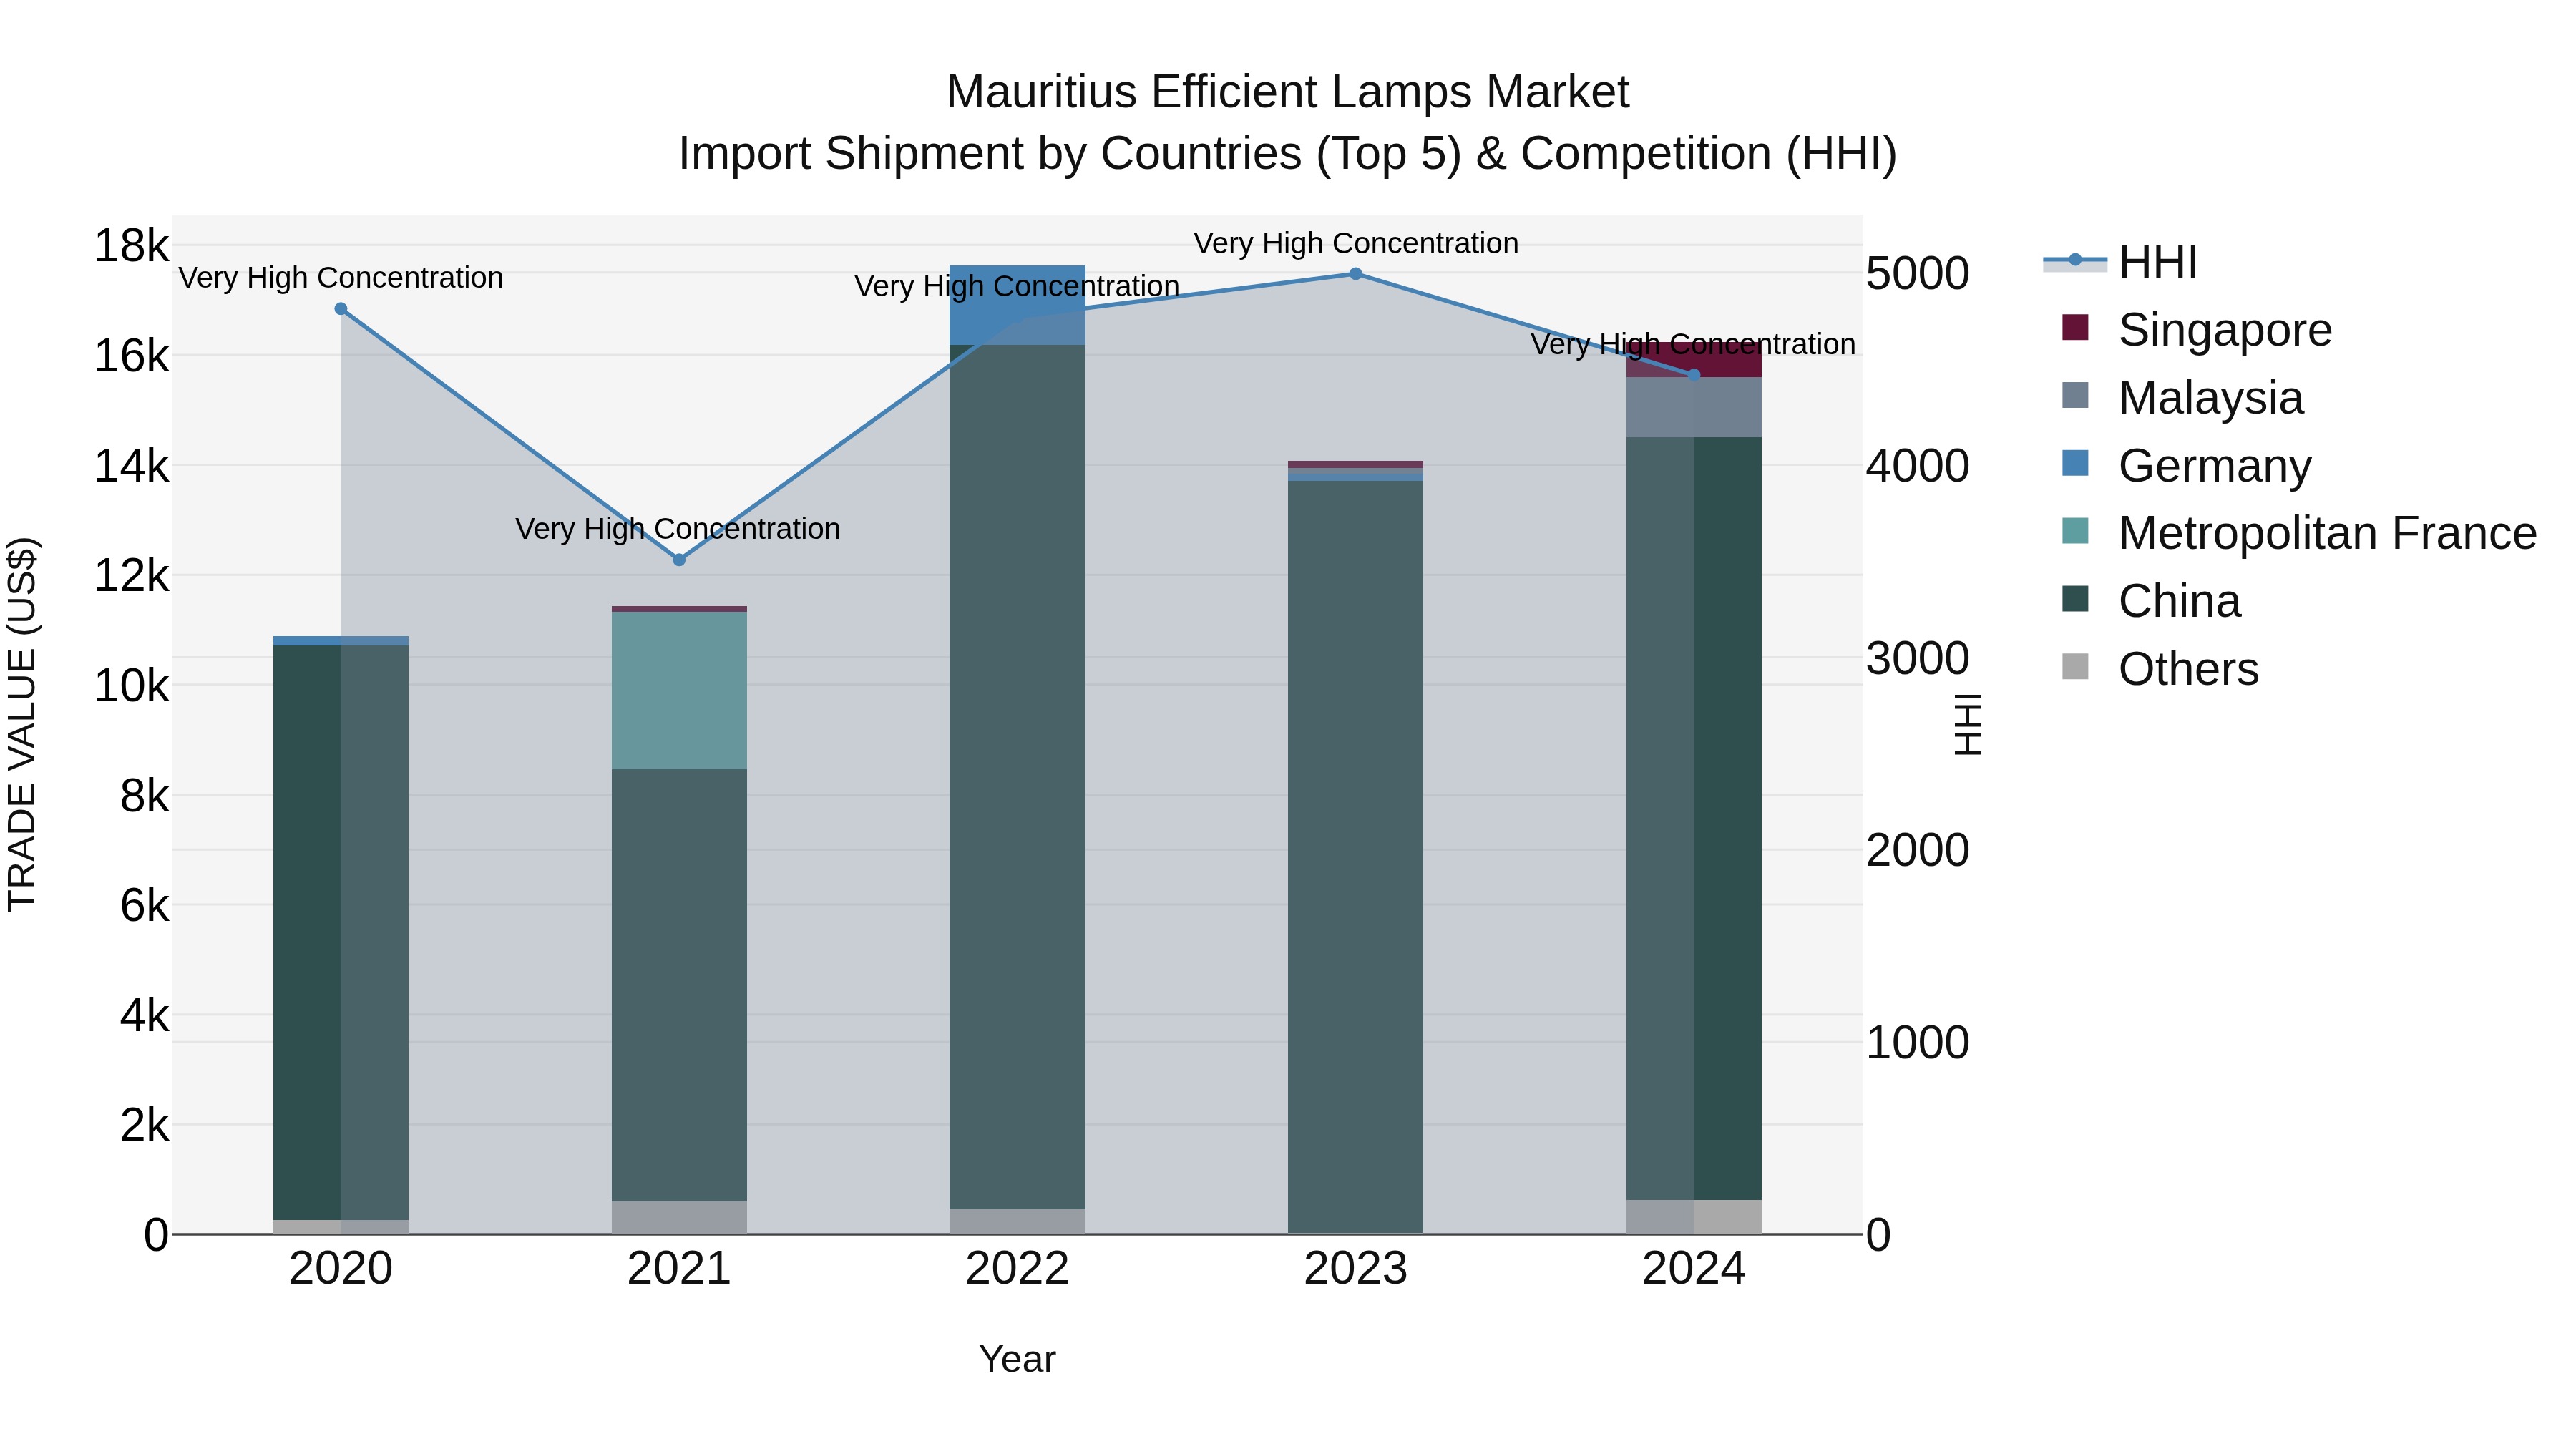Click the Malaysia slate legend swatch

point(2075,395)
